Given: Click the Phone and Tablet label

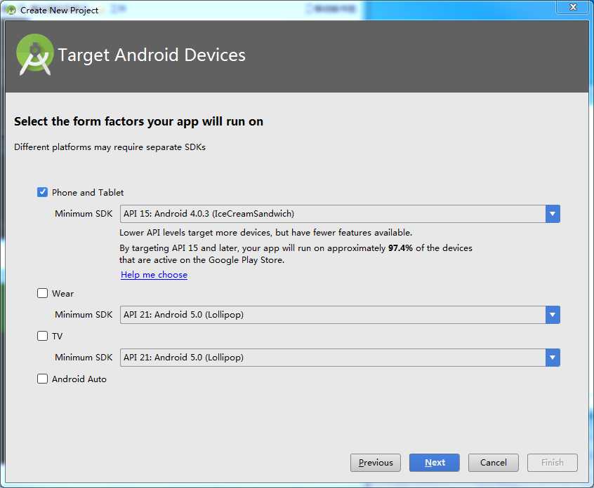Looking at the screenshot, I should point(88,193).
